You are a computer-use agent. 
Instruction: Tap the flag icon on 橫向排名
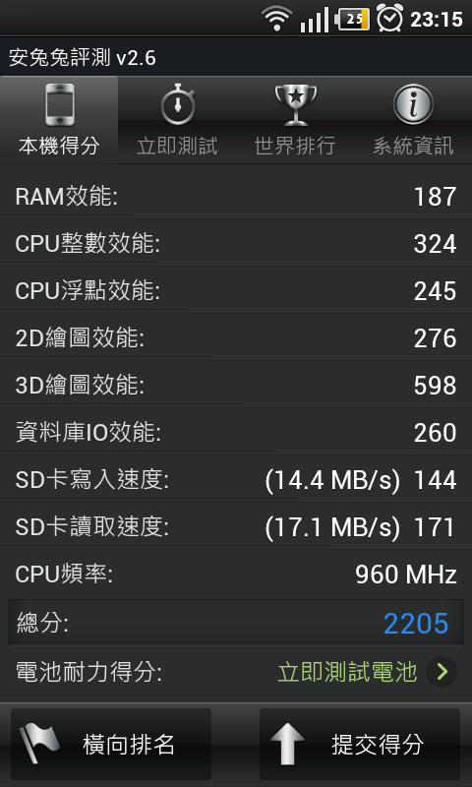[x=39, y=744]
